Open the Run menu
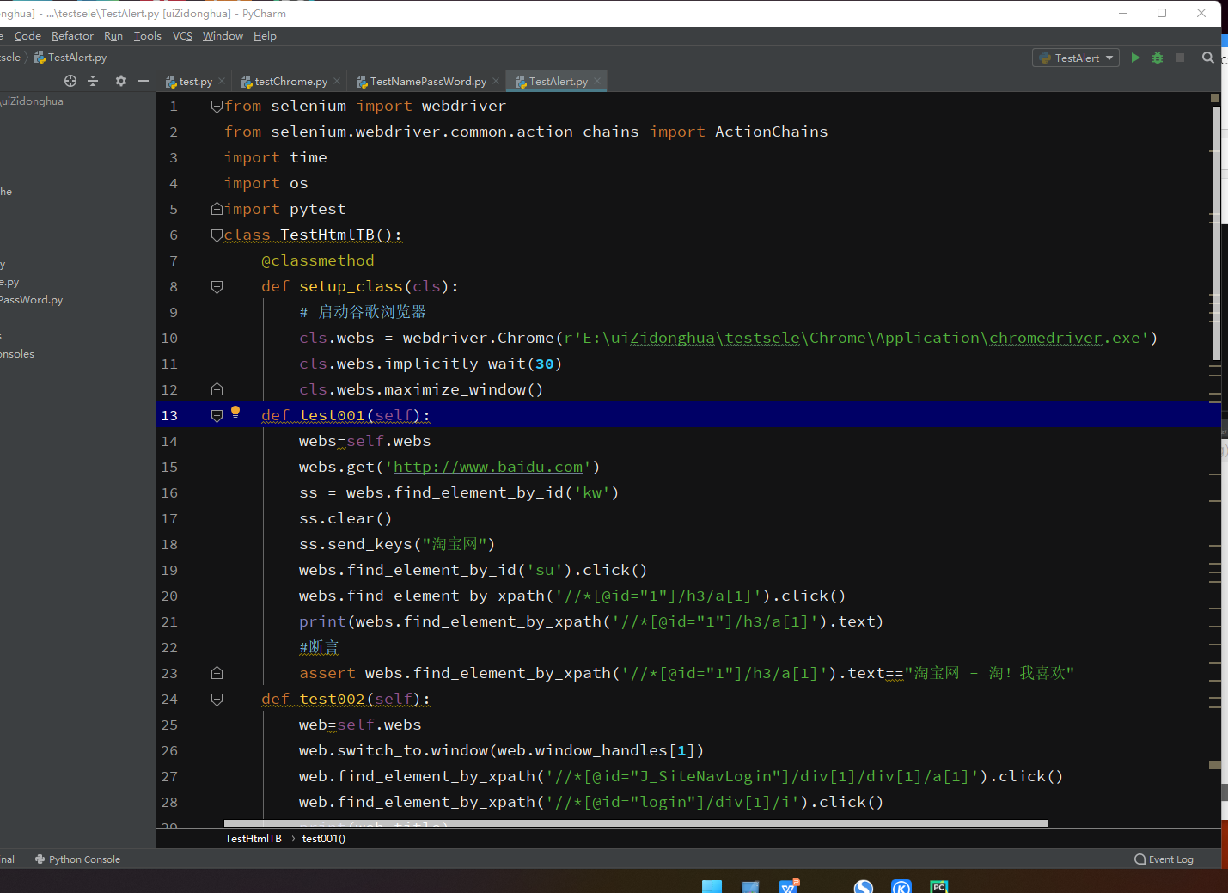 coord(113,36)
